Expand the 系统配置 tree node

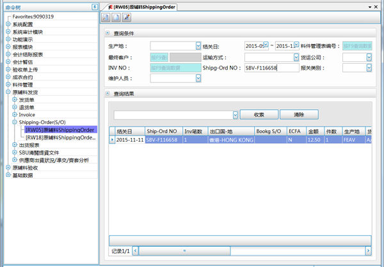point(8,24)
